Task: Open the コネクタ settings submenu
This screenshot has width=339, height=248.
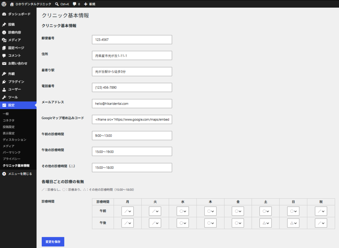Action: [8, 120]
